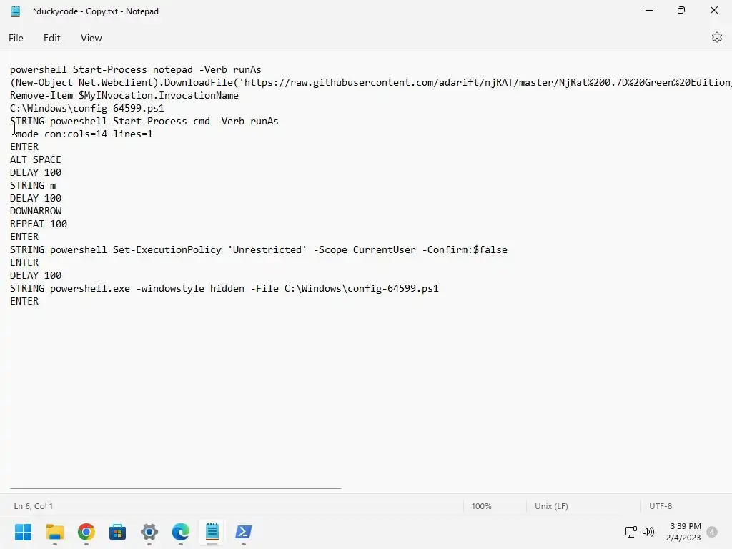The image size is (732, 549).
Task: Open the Windows Start menu
Action: [24, 532]
